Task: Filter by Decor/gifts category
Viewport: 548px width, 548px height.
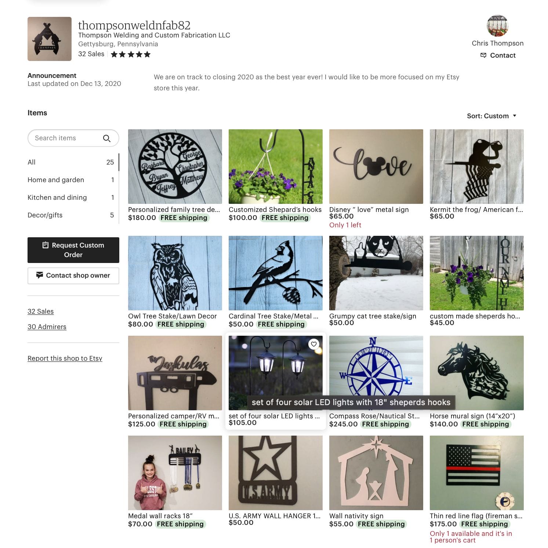Action: 71,215
